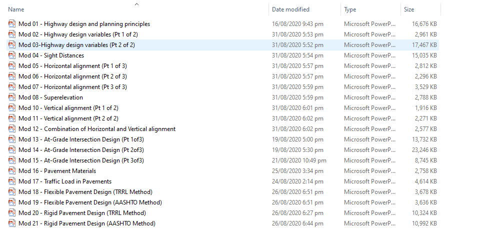Select the Mod 05 Horizontal alignment file icon
Viewport: 478px width, 251px height.
[x=12, y=66]
